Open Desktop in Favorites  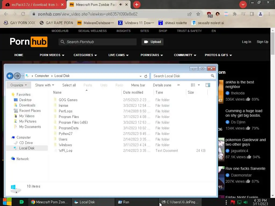pyautogui.click(x=25, y=100)
